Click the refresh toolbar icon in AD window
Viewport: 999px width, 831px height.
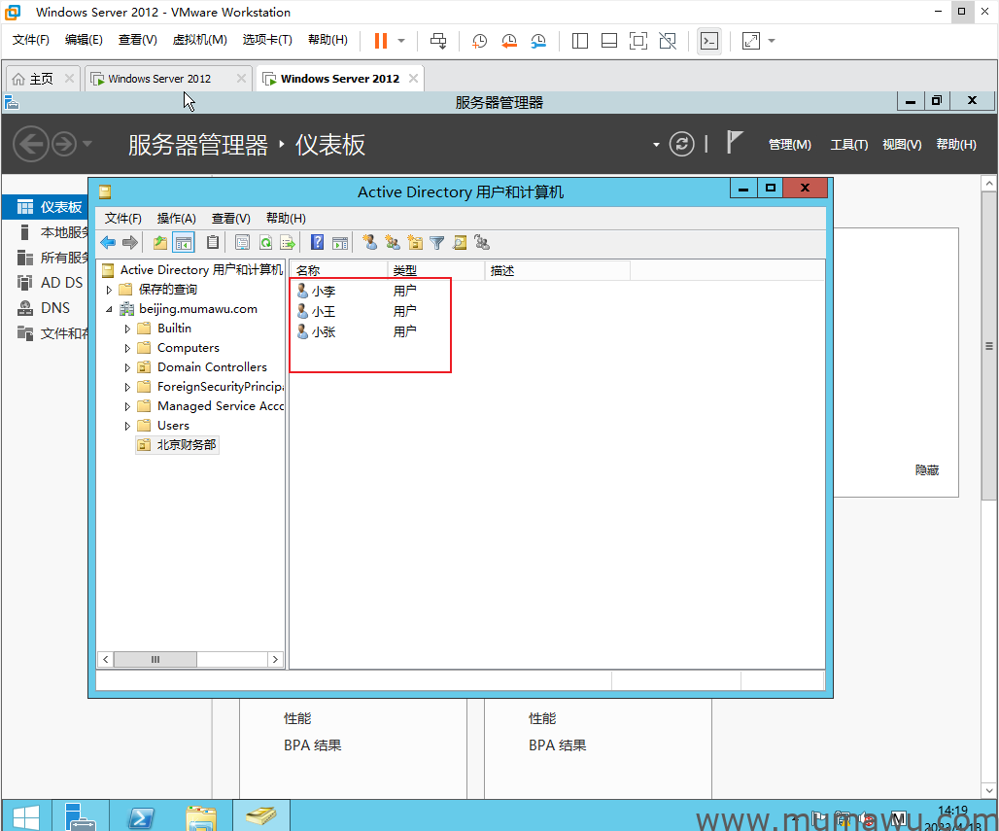click(x=264, y=243)
